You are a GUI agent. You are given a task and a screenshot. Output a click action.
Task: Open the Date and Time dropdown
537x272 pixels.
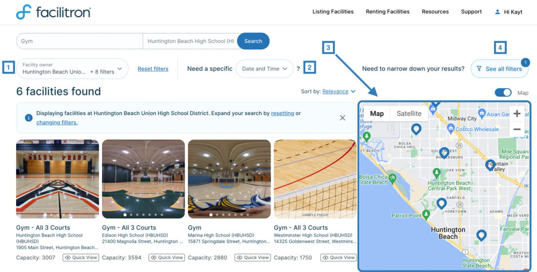pos(265,69)
